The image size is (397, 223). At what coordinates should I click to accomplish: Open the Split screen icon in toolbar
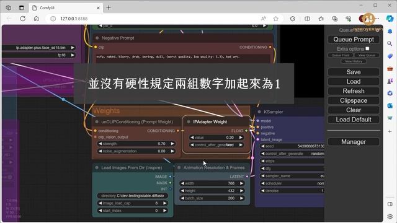307,19
